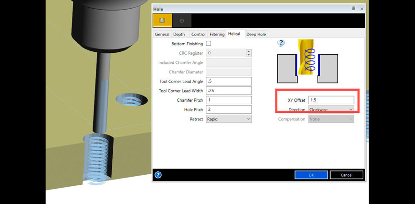Viewport: 415px width, 204px height.
Task: Click the crosshair position icon tab
Action: click(182, 21)
